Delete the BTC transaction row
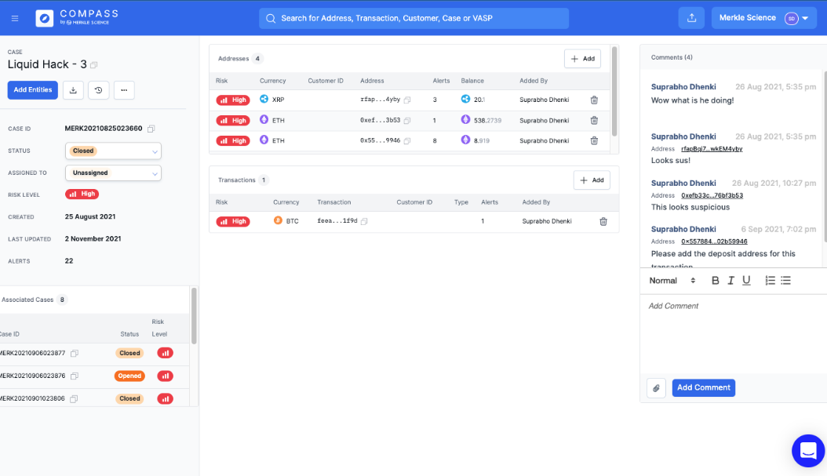Viewport: 827px width, 476px height. [x=603, y=221]
